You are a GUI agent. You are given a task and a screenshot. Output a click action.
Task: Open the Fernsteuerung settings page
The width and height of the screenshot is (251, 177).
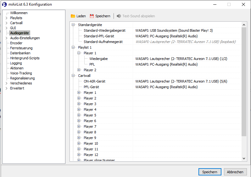coord(21,48)
